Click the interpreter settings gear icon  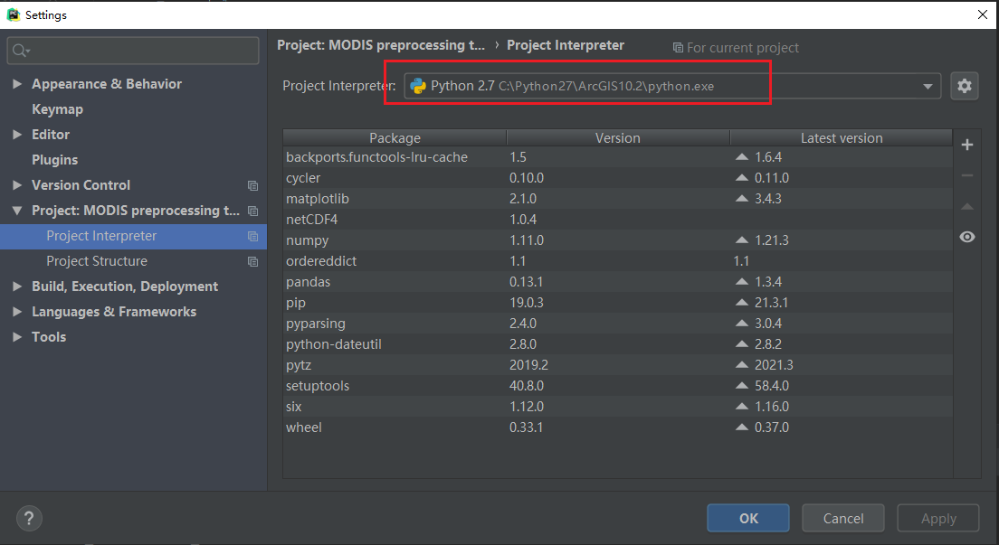965,86
